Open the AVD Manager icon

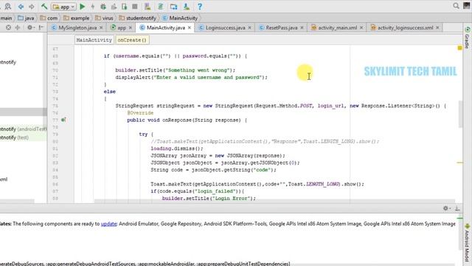(147, 7)
